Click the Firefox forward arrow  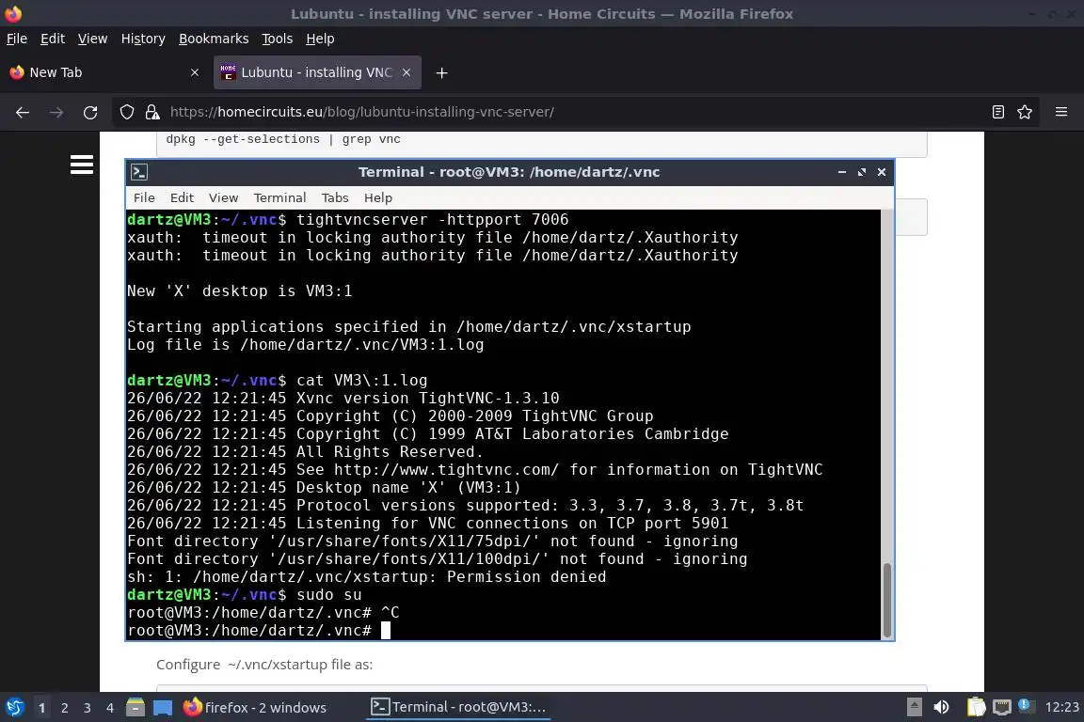click(x=56, y=112)
